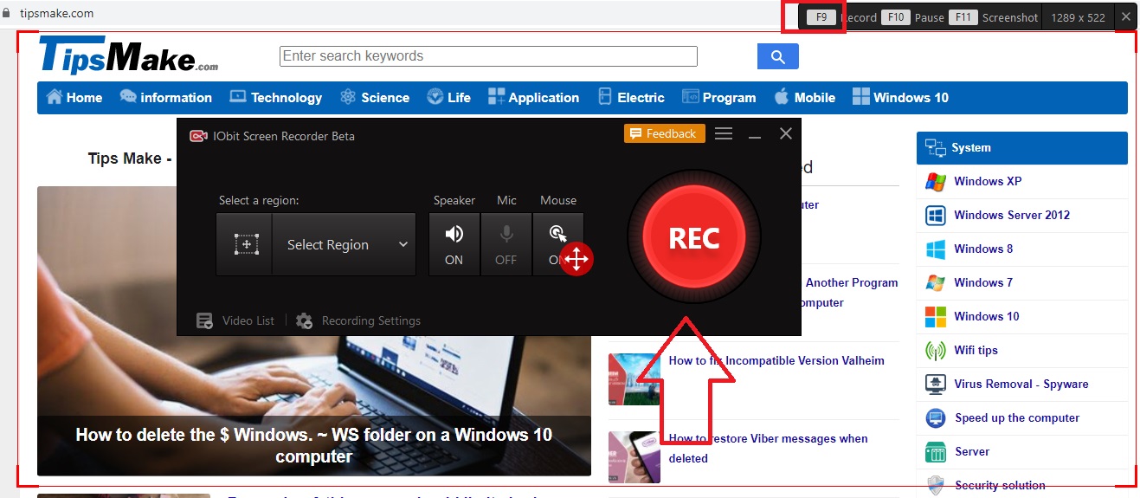The height and width of the screenshot is (498, 1140).
Task: Click the Windows 7 flag icon
Action: (x=935, y=283)
